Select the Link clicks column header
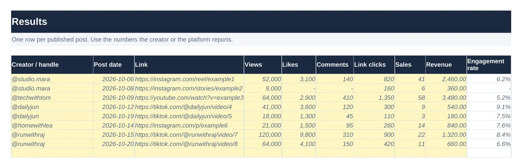The width and height of the screenshot is (522, 168). coord(374,65)
